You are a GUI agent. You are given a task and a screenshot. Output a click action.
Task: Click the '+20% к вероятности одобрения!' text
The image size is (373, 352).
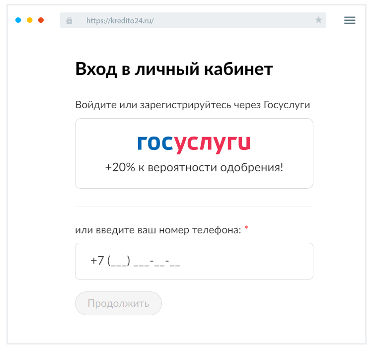point(194,167)
